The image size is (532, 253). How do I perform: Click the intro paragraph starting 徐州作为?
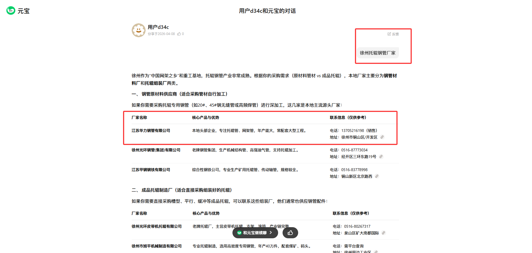point(264,79)
